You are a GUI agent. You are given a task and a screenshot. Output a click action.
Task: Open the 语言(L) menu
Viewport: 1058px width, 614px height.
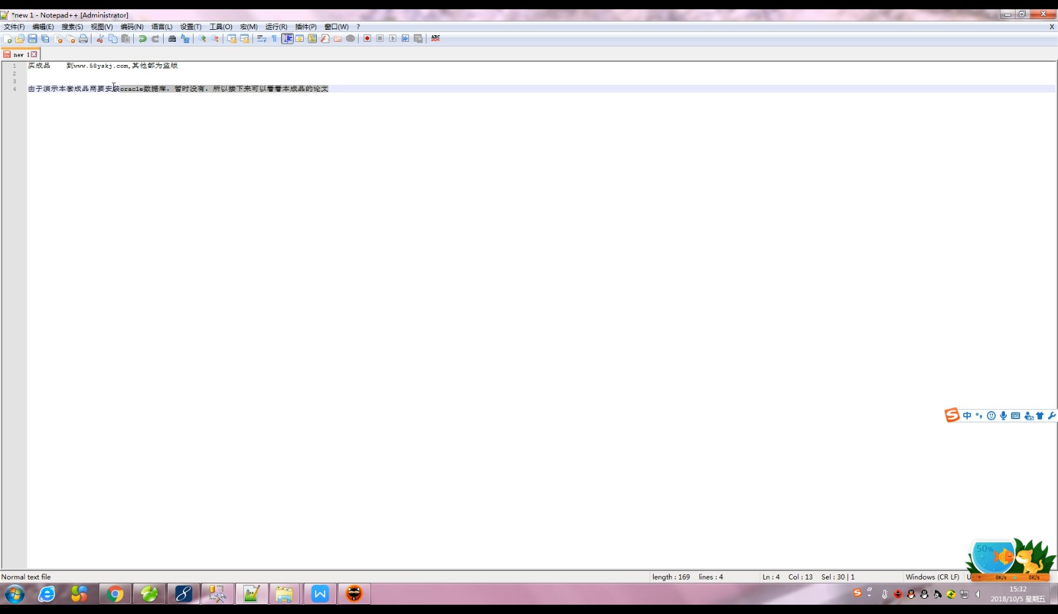pyautogui.click(x=162, y=27)
